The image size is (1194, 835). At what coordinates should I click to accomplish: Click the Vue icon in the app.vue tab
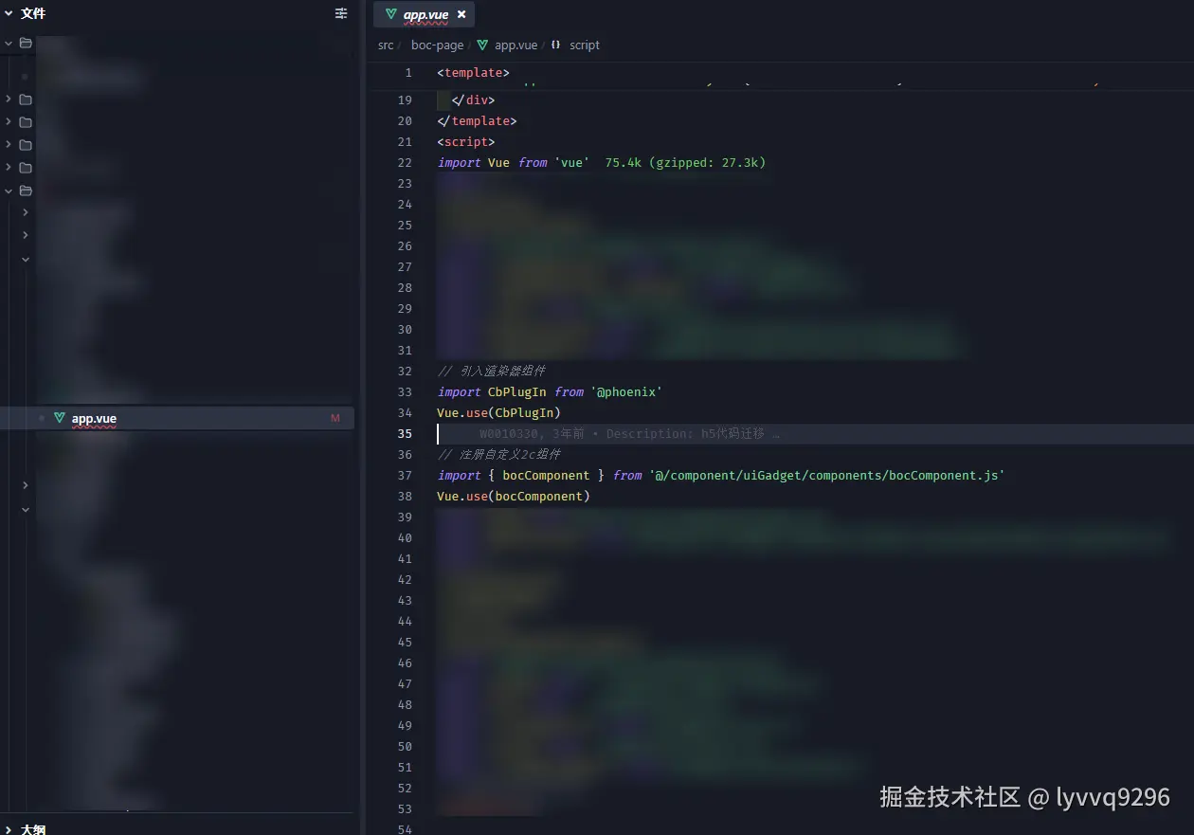pyautogui.click(x=390, y=14)
